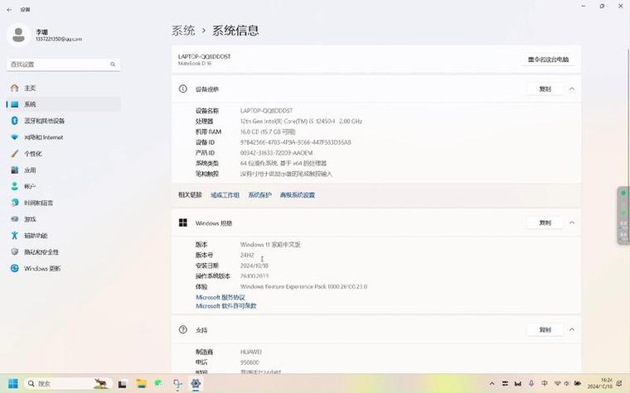Open the Windows Start button on the taskbar
The height and width of the screenshot is (393, 630).
[13, 384]
